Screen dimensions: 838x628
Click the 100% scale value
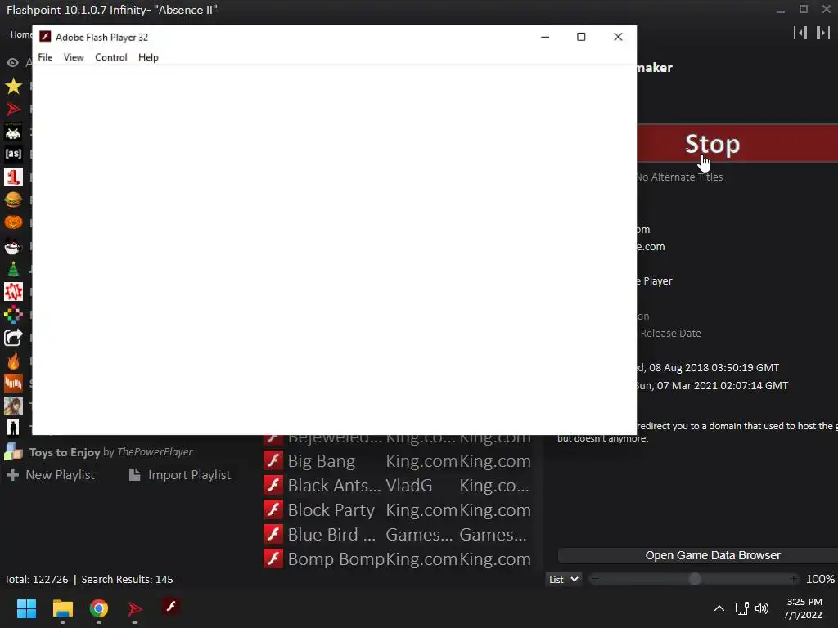point(820,580)
